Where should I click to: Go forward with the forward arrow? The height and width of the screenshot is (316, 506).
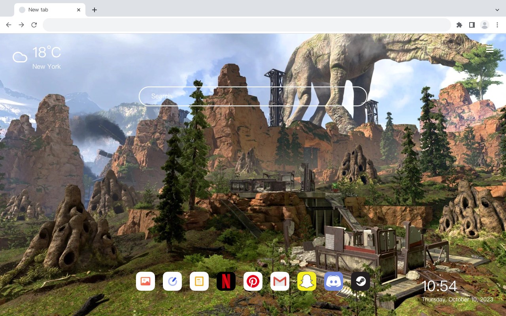tap(21, 25)
